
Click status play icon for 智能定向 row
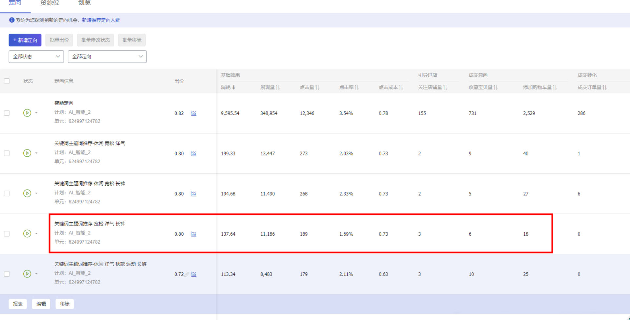point(27,113)
